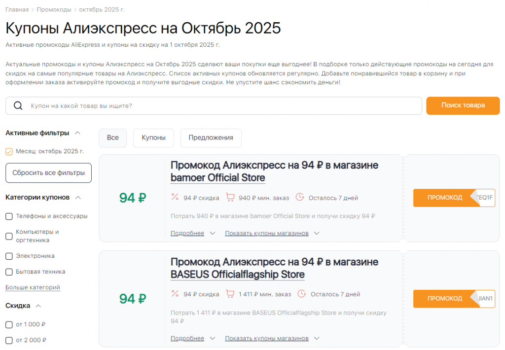
Task: Click "Сбросить все фильтры" button
Action: coord(48,173)
